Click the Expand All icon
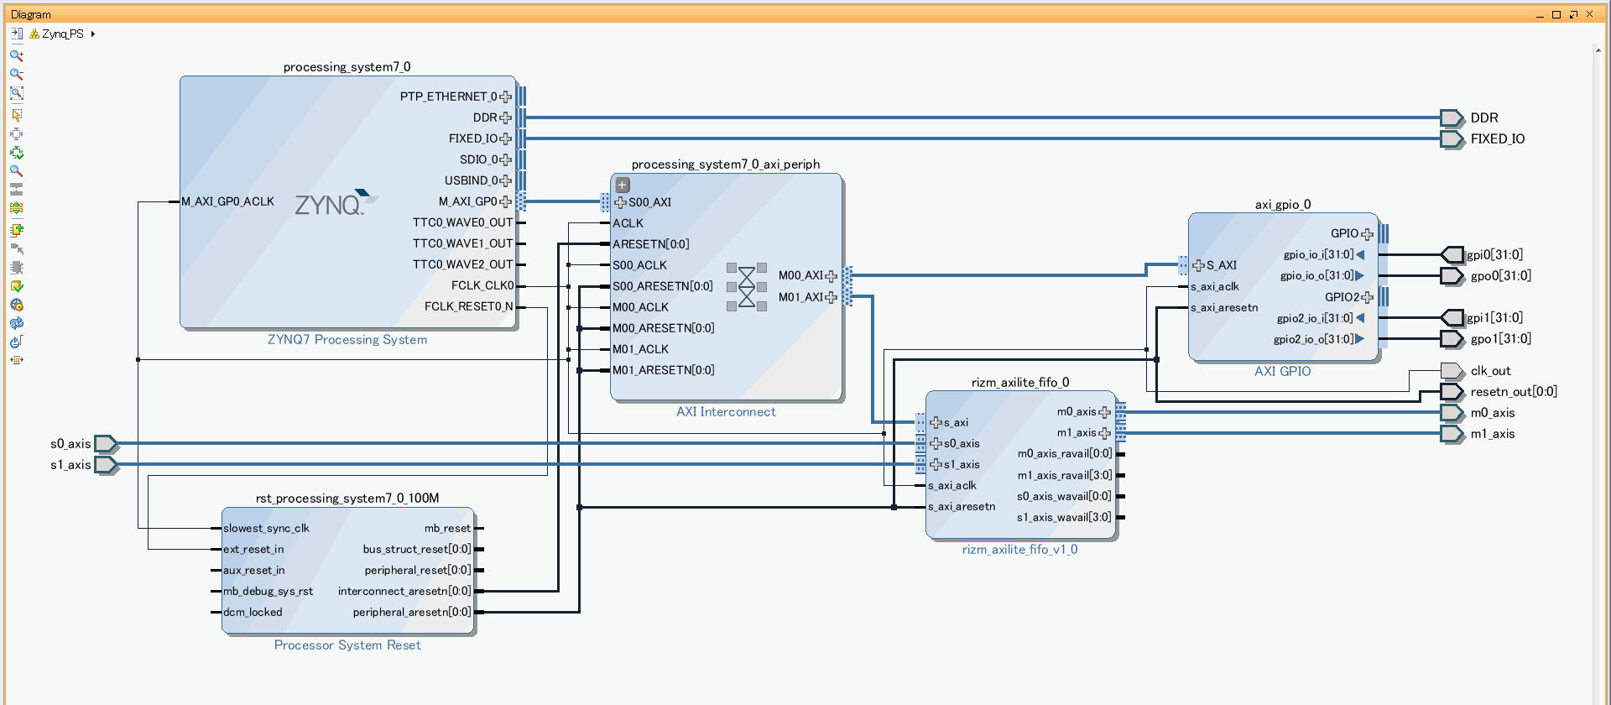The height and width of the screenshot is (705, 1611). tap(16, 207)
